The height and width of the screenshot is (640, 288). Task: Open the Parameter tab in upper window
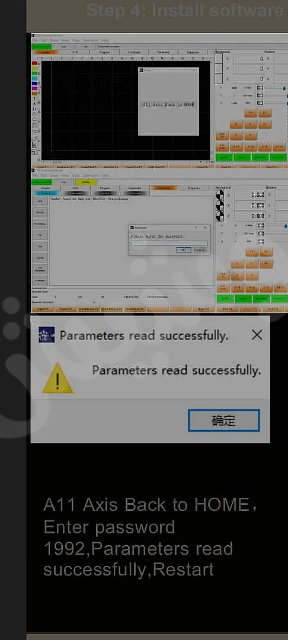pyautogui.click(x=163, y=52)
